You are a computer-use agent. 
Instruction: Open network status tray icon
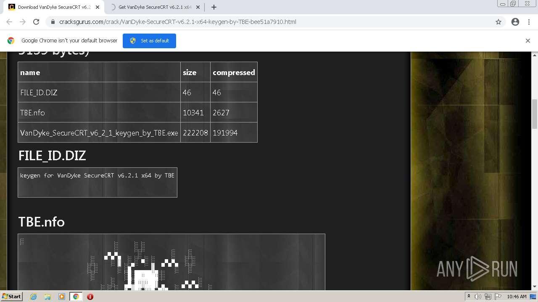488,297
